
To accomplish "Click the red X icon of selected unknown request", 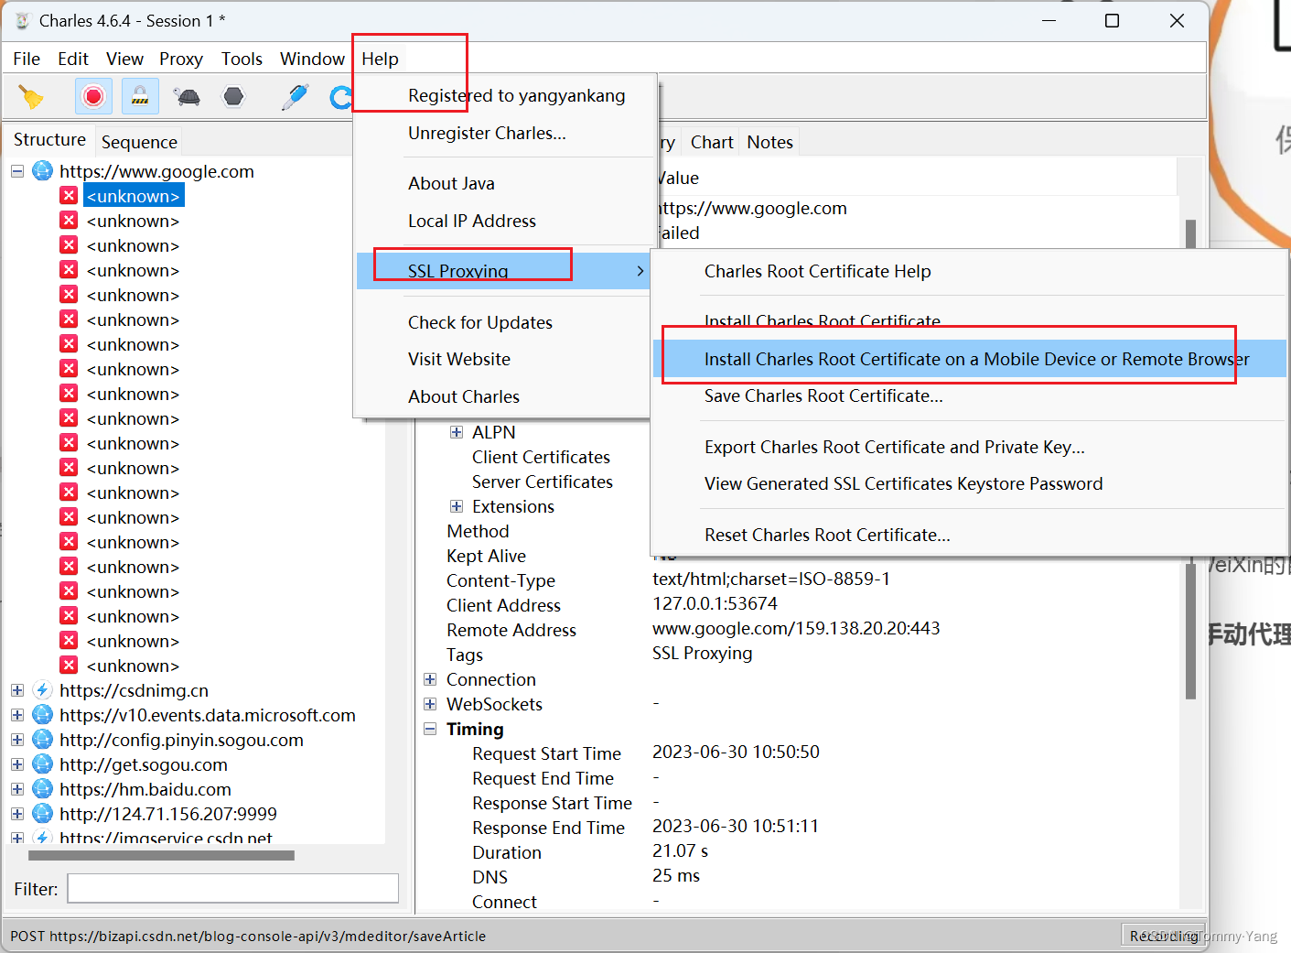I will point(69,196).
